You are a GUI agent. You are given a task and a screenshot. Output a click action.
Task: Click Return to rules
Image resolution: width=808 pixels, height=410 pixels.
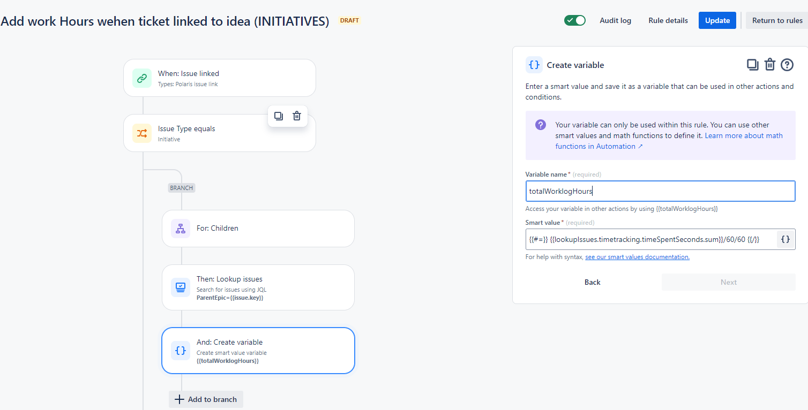[777, 20]
